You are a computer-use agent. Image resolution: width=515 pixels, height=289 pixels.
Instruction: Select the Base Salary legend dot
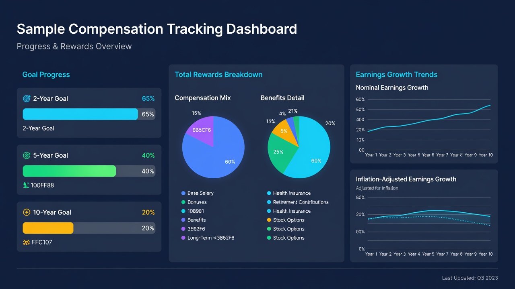click(183, 193)
